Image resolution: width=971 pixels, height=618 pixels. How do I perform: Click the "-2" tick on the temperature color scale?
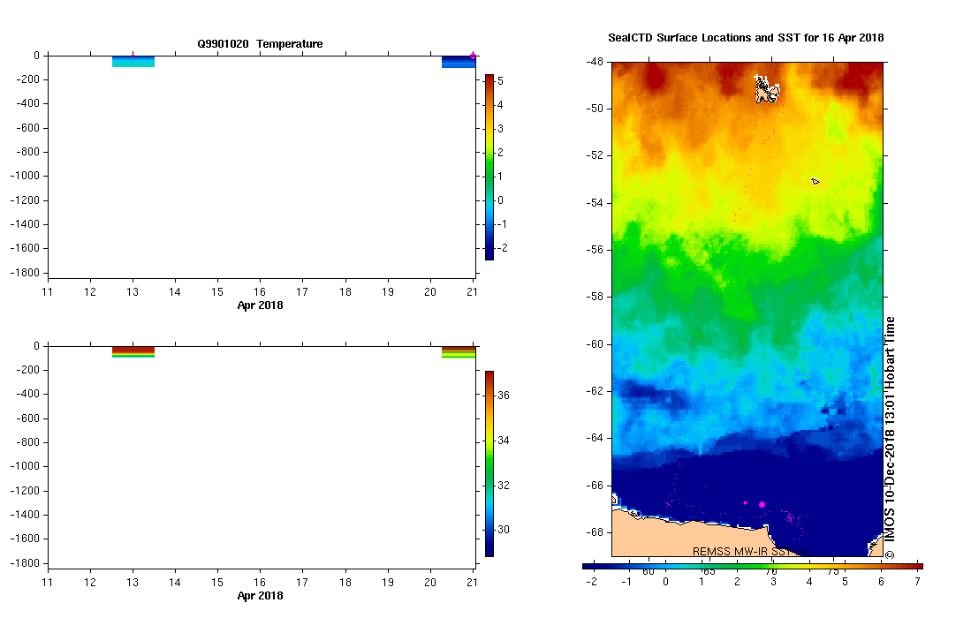click(502, 248)
